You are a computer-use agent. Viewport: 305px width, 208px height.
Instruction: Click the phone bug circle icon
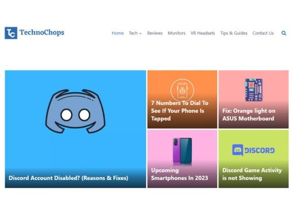(182, 90)
